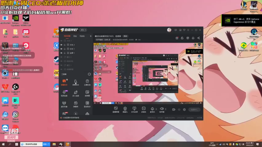Add 手机投屏 phone screen-cast source
The width and height of the screenshot is (262, 147).
[x=134, y=110]
